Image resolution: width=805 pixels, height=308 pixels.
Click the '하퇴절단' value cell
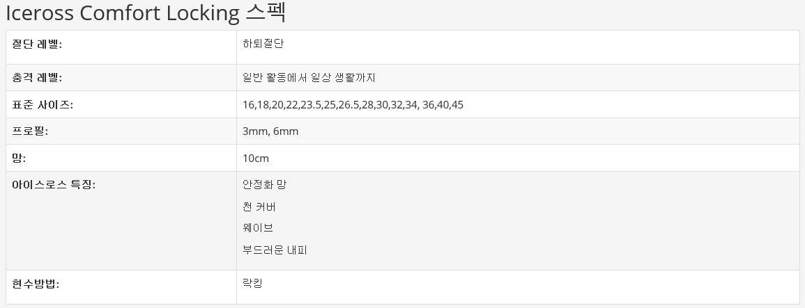pyautogui.click(x=263, y=44)
